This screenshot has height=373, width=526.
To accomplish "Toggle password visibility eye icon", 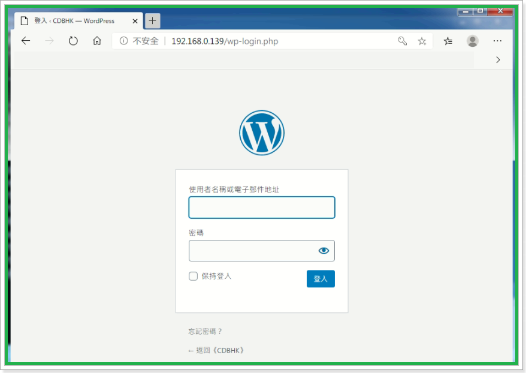I will click(324, 251).
